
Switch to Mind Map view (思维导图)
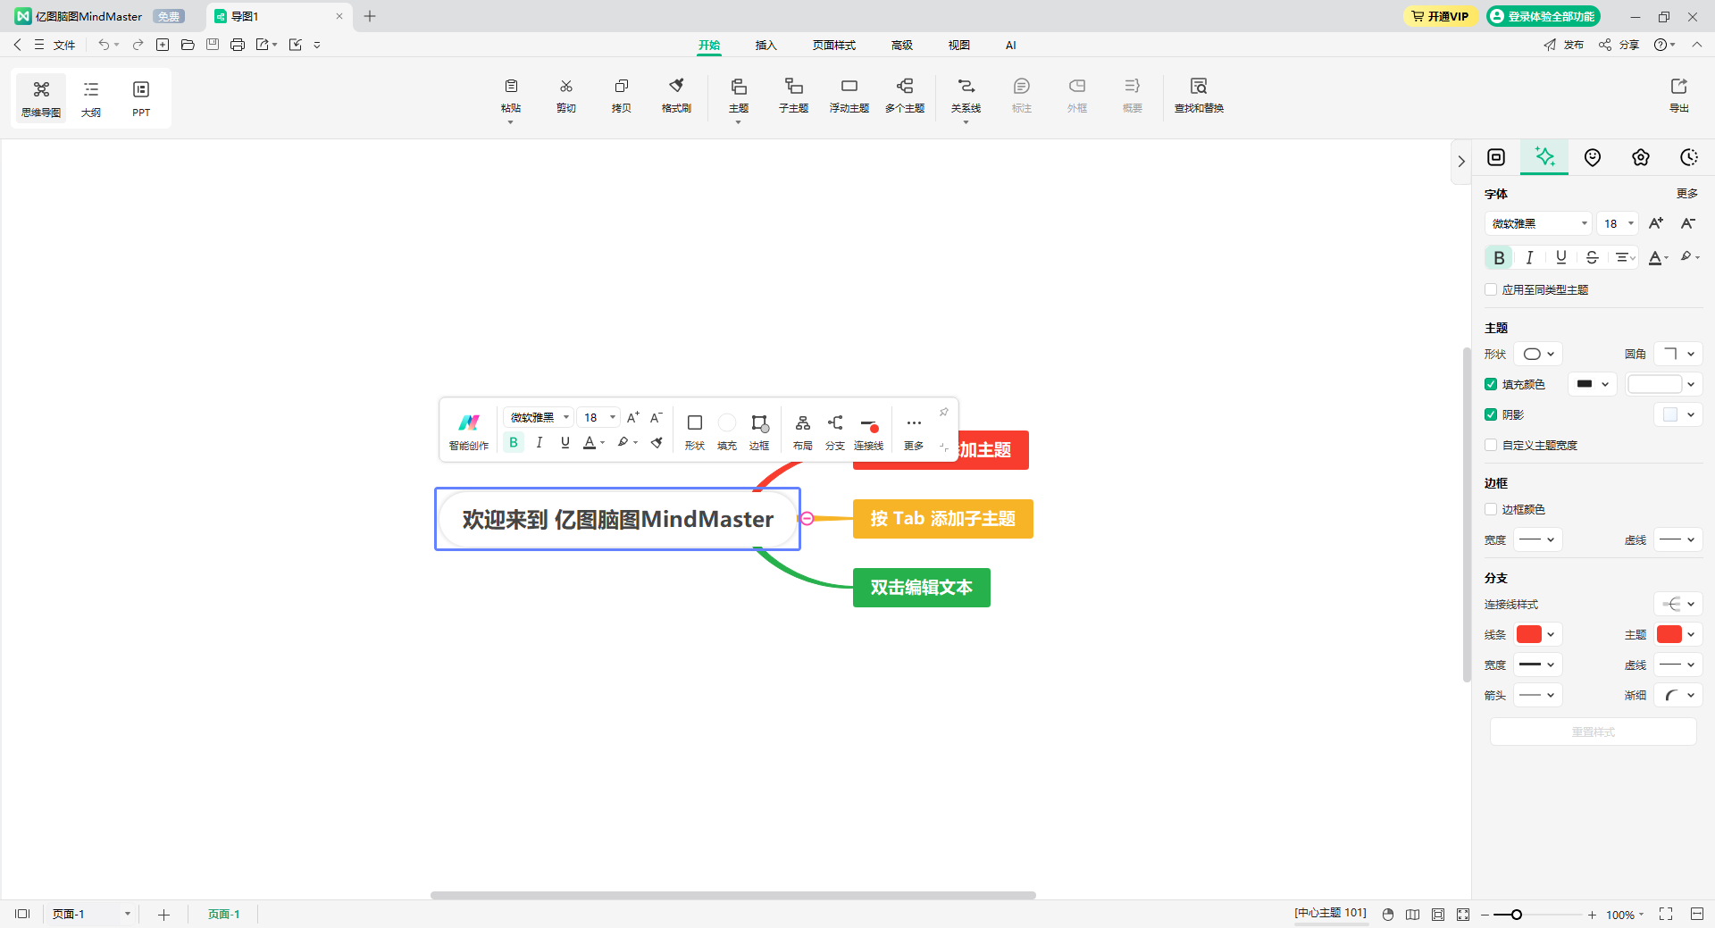[x=41, y=98]
